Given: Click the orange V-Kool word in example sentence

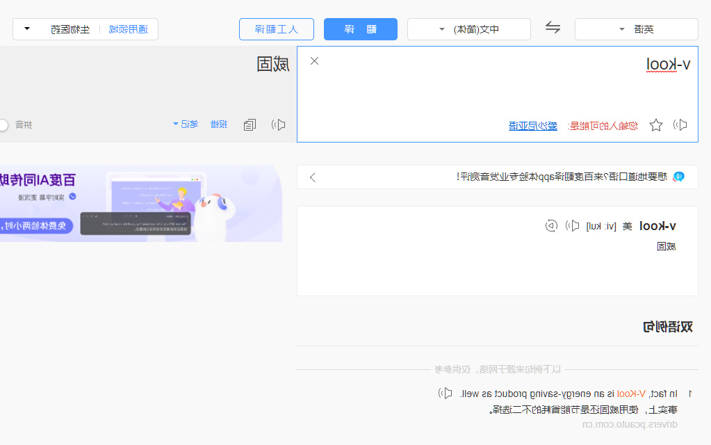Looking at the screenshot, I should click(x=631, y=394).
